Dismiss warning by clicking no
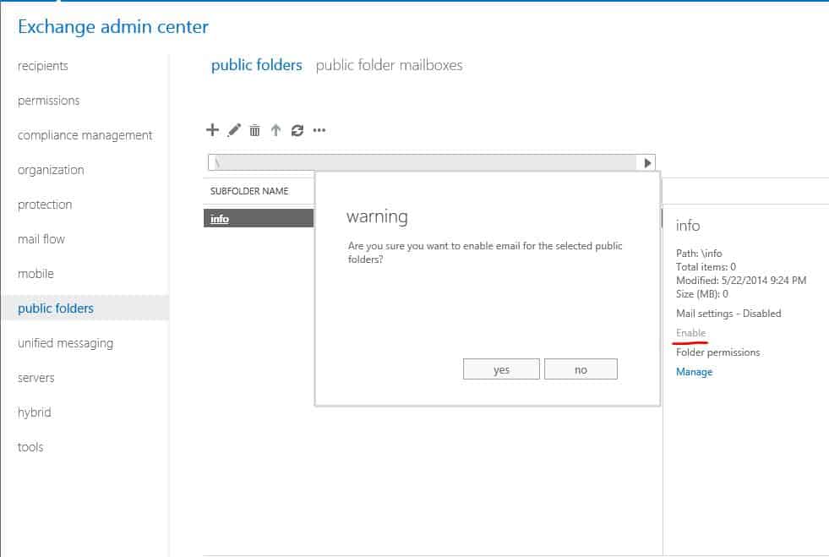This screenshot has width=829, height=557. (581, 369)
